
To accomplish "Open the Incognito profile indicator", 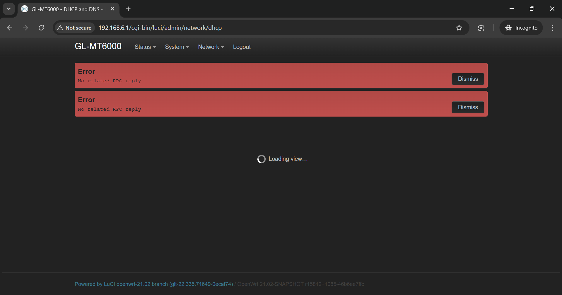I will (521, 28).
